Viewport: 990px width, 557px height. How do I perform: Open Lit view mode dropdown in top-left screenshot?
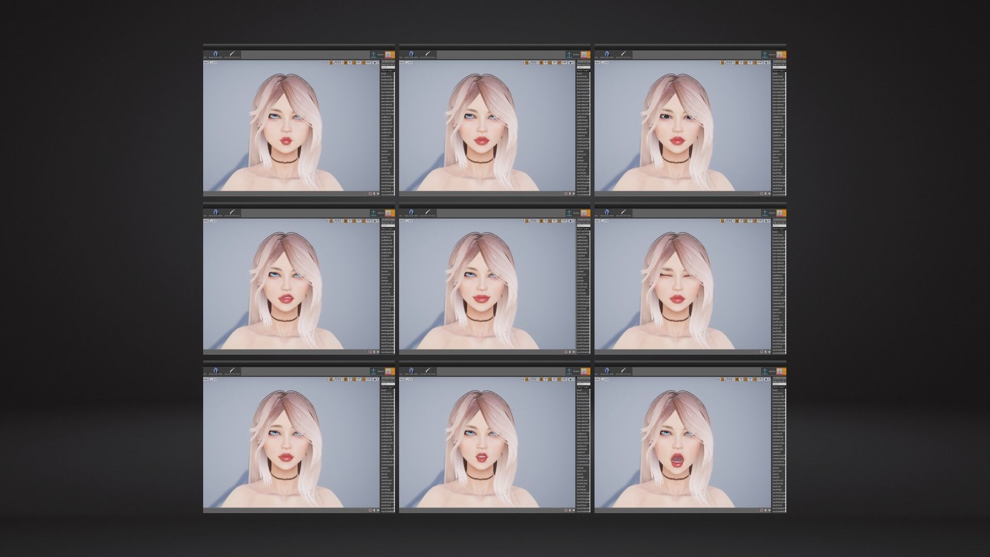[213, 62]
